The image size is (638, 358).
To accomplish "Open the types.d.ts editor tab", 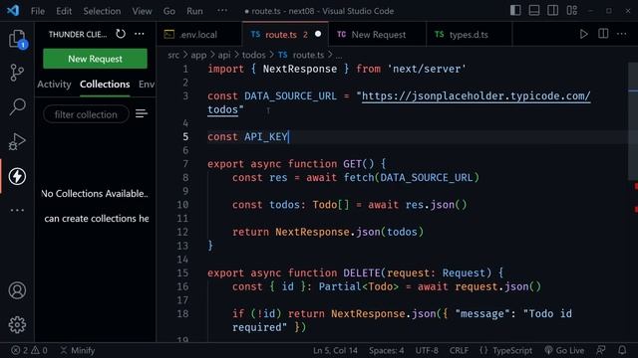I will click(x=469, y=35).
